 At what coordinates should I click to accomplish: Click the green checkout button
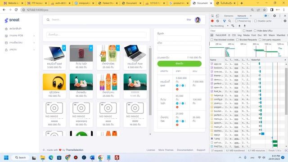(x=179, y=63)
